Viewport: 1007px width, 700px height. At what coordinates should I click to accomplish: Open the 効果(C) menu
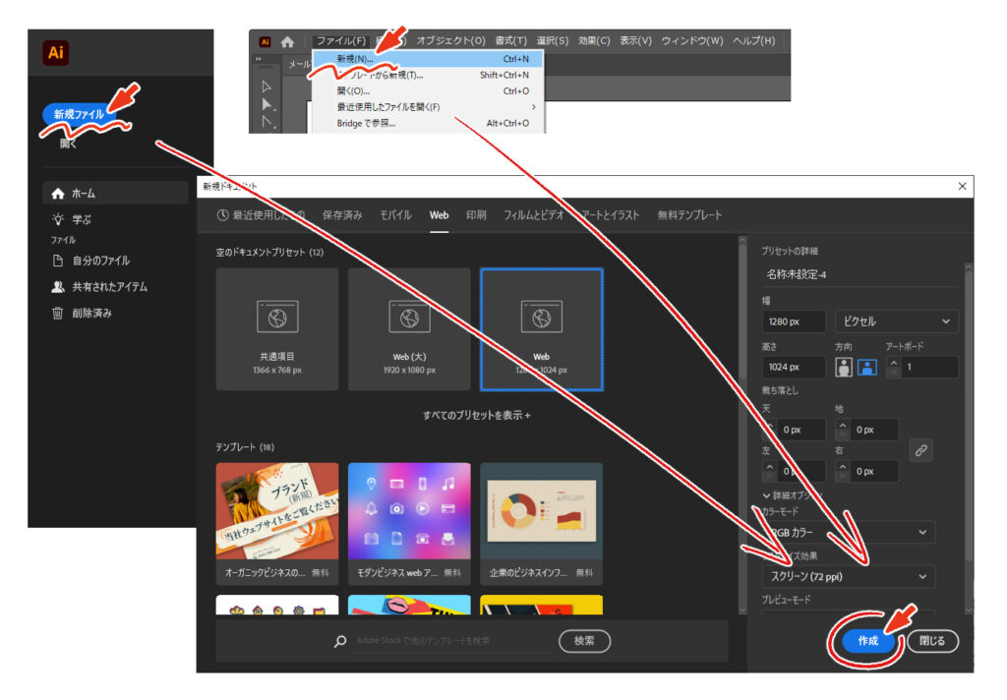(x=594, y=40)
